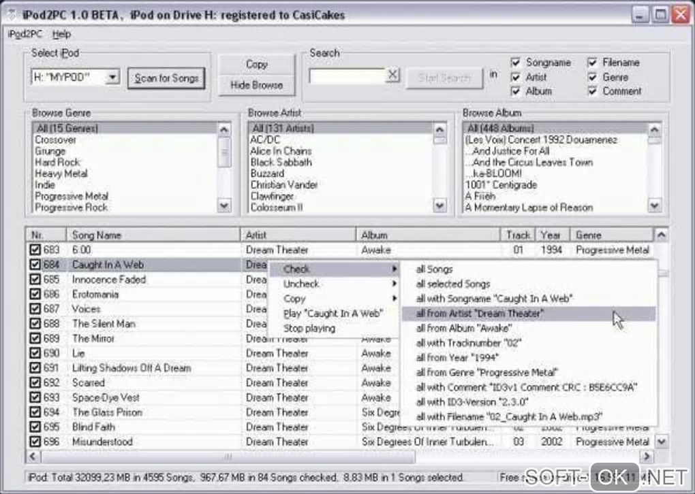
Task: Uncheck song 696 "Misunderstood"
Action: pyautogui.click(x=35, y=442)
